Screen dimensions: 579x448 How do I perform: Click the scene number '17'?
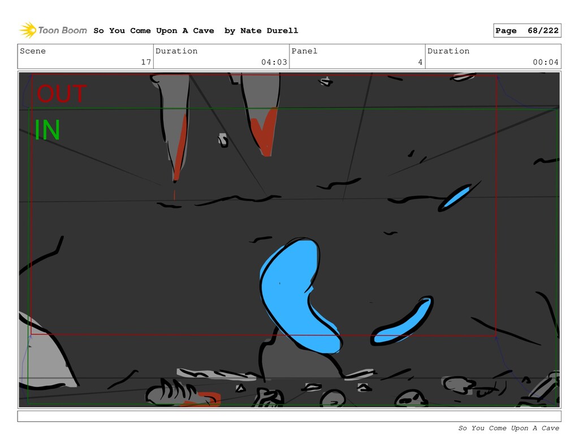[146, 62]
